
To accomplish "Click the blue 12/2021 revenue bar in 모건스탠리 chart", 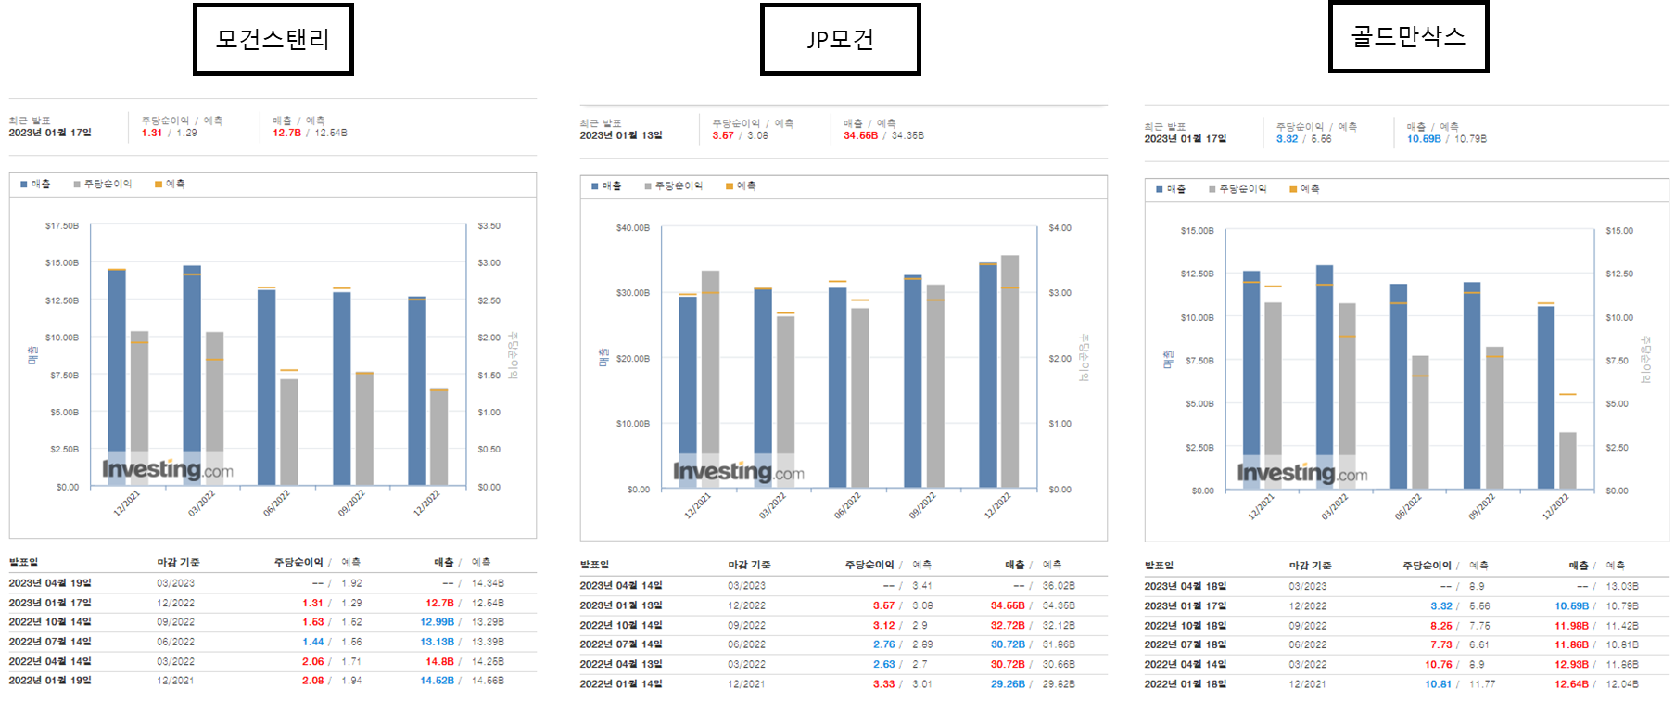I will click(x=117, y=376).
